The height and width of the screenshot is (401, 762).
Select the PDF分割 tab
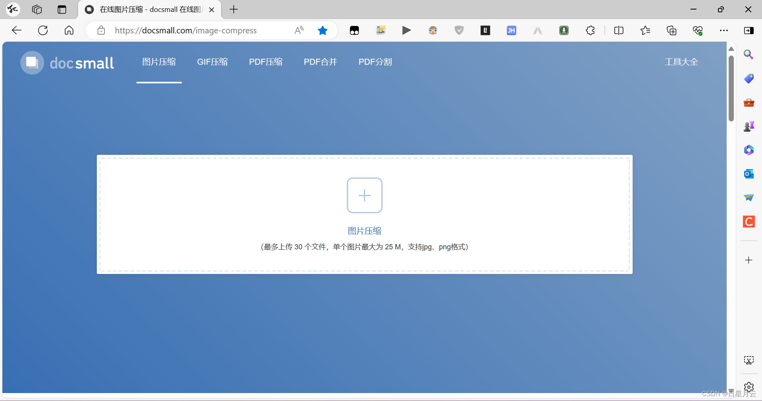[x=375, y=62]
